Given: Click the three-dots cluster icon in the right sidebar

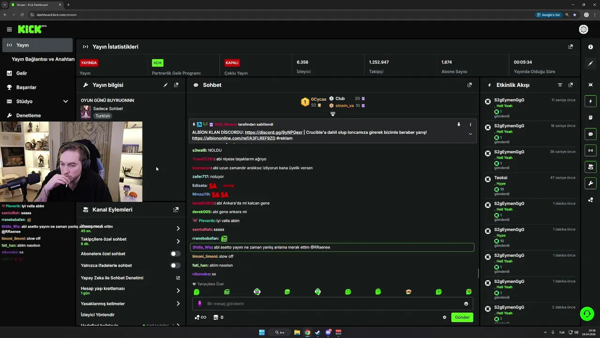Looking at the screenshot, I should point(591,200).
